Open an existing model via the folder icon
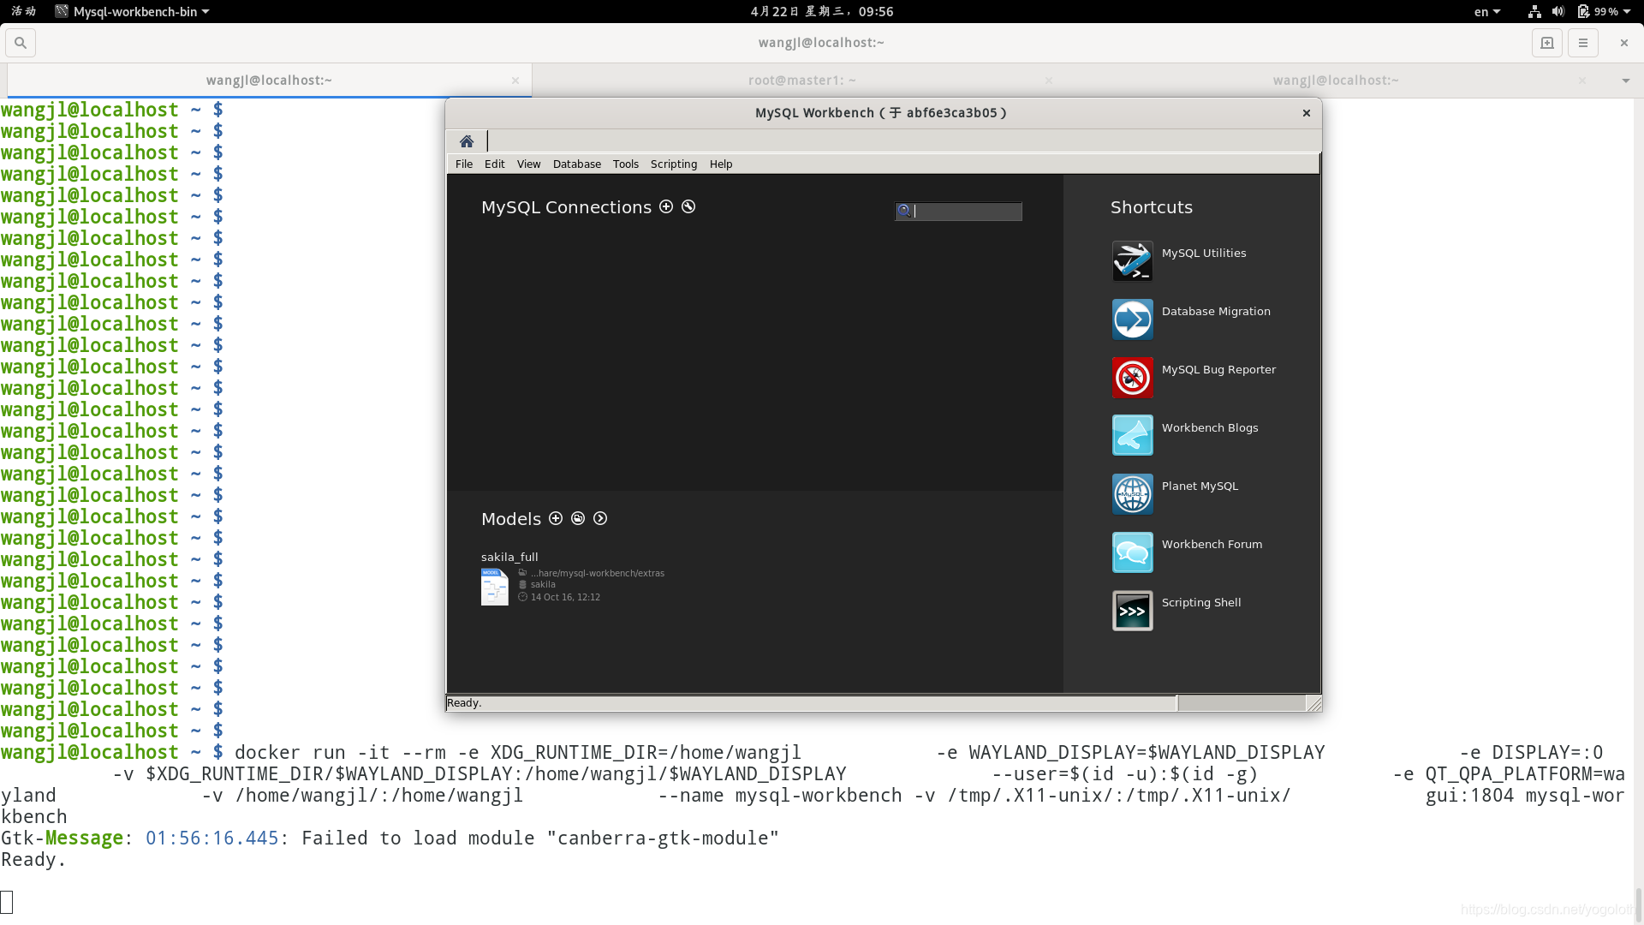This screenshot has width=1644, height=925. tap(578, 518)
